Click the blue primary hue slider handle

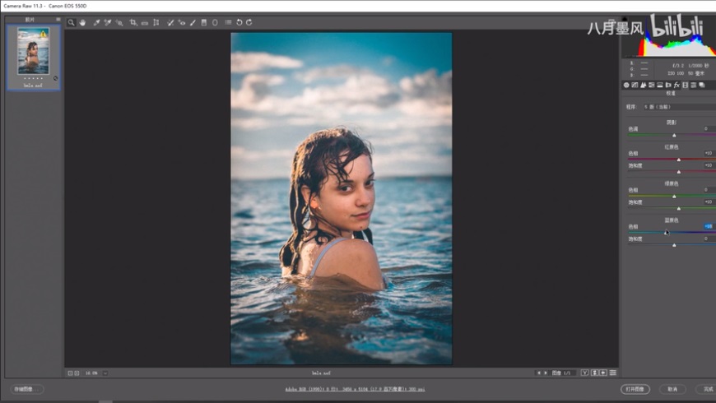[x=667, y=233]
